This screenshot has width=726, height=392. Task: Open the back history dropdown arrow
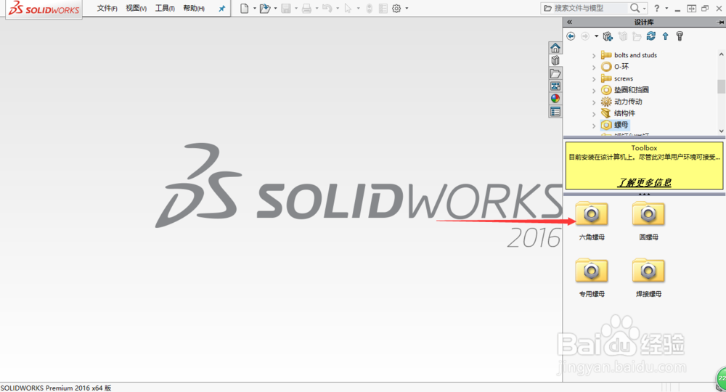(x=596, y=36)
